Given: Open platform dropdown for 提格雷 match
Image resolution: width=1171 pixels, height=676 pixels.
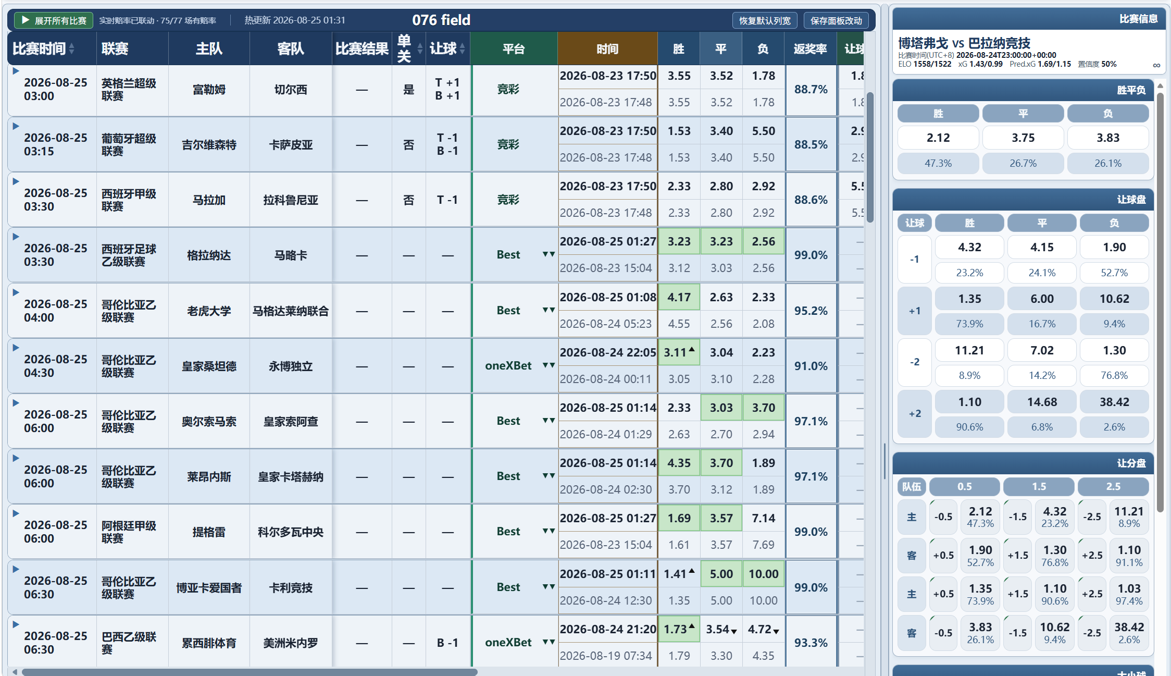Looking at the screenshot, I should click(549, 531).
